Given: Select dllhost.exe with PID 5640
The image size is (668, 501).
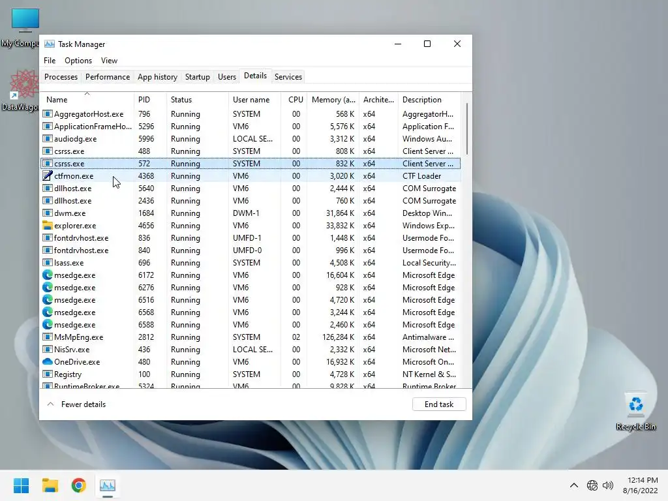Looking at the screenshot, I should click(250, 189).
